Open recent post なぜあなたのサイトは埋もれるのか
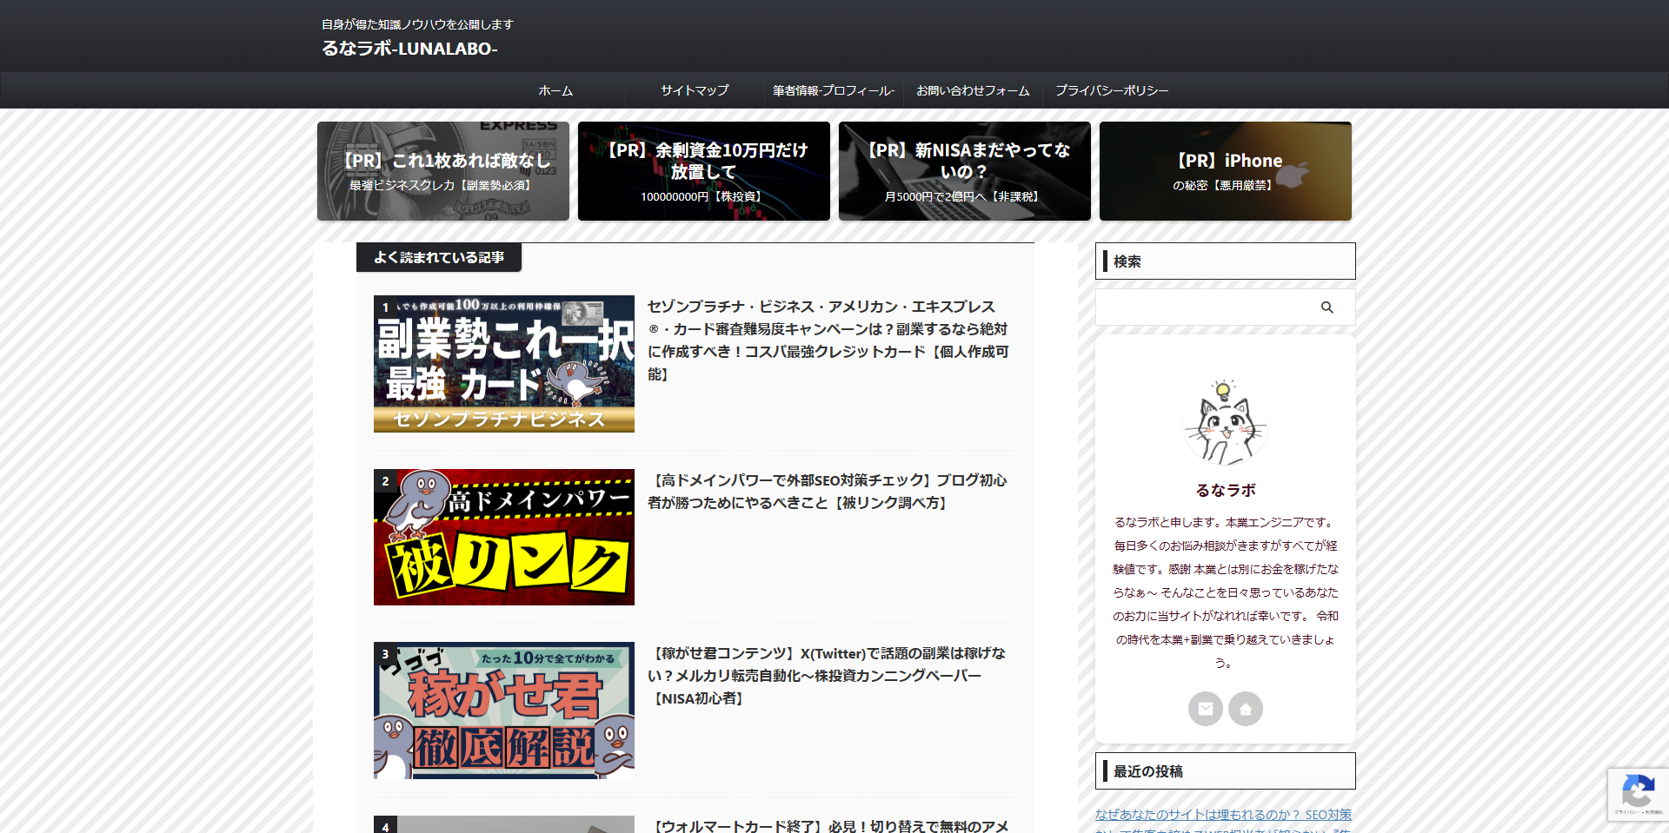Viewport: 1669px width, 833px height. coord(1223,815)
